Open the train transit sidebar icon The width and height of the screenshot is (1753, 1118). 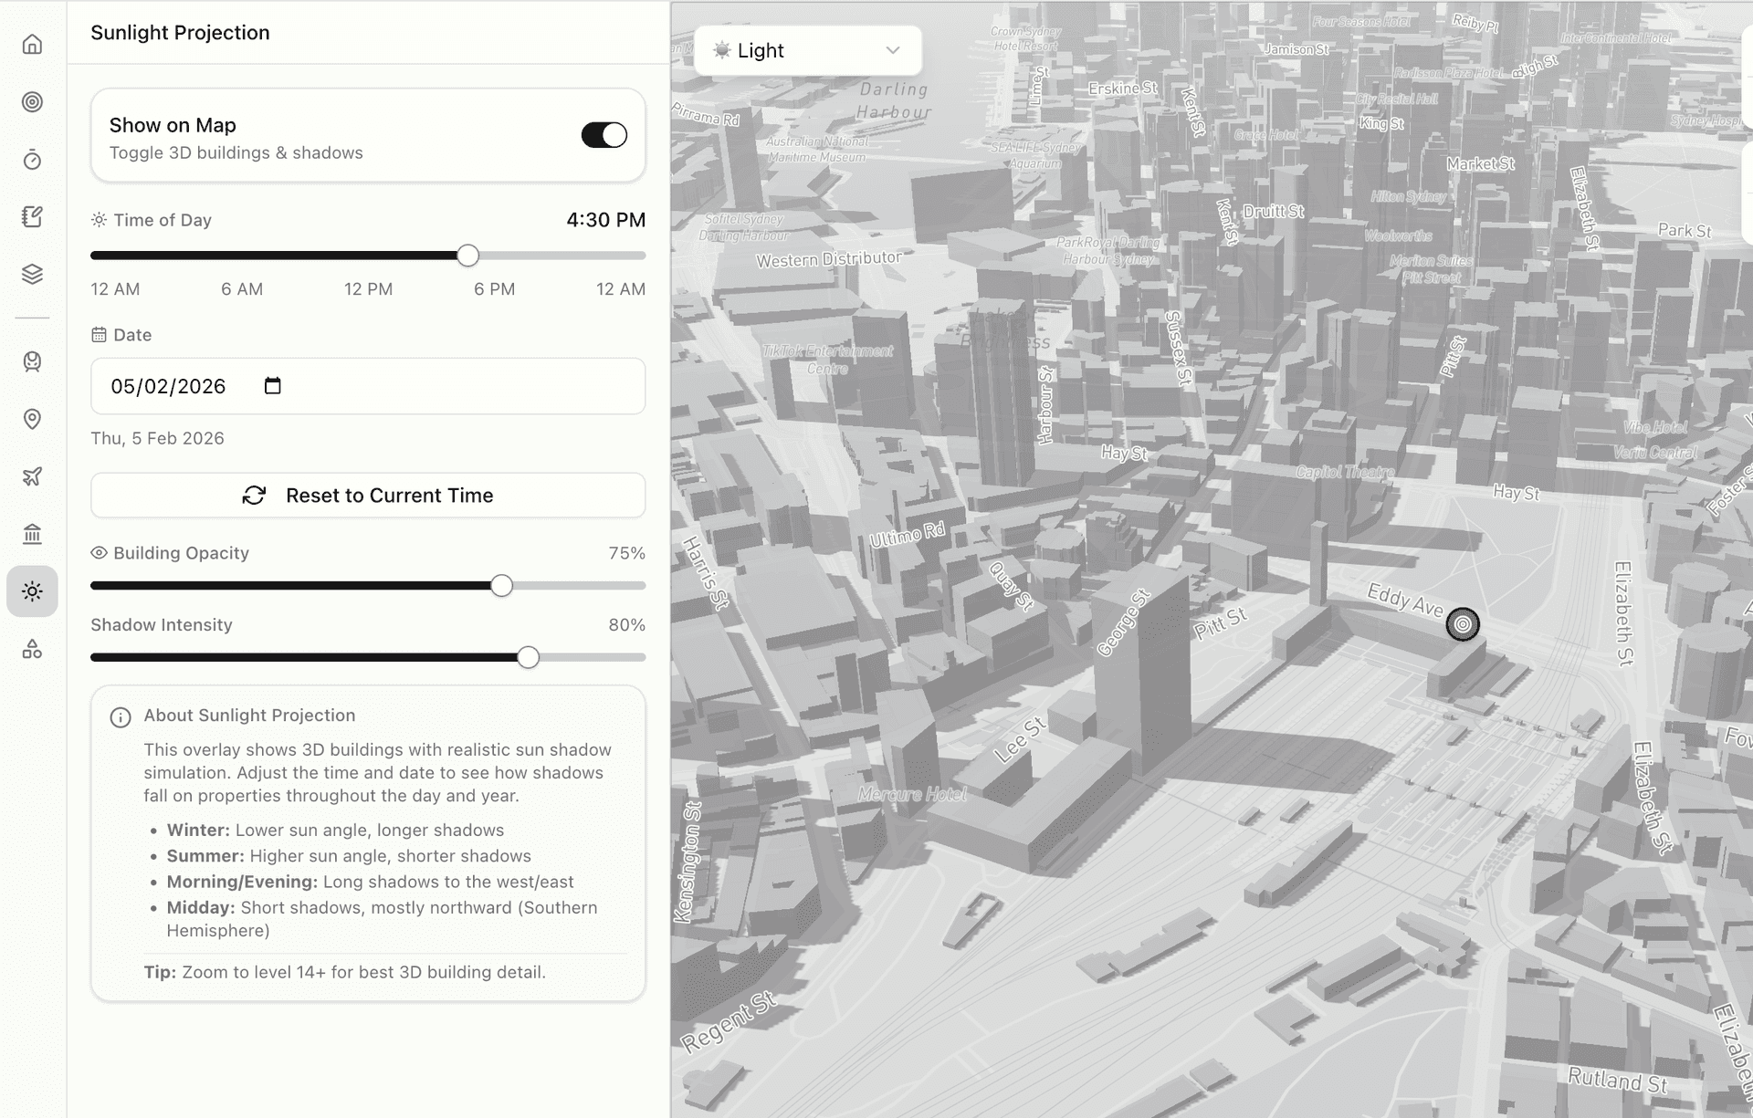tap(32, 361)
